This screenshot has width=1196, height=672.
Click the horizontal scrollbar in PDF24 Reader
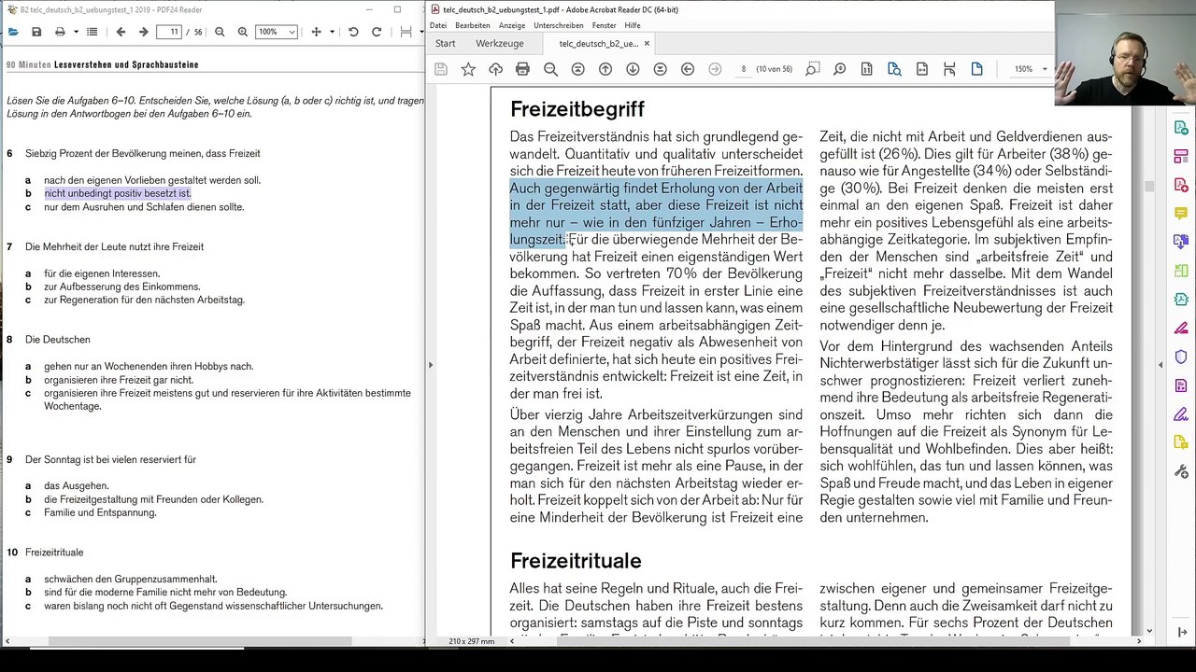pyautogui.click(x=200, y=641)
